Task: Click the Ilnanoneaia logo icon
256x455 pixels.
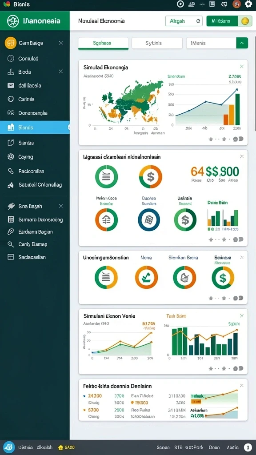Action: coord(13,21)
